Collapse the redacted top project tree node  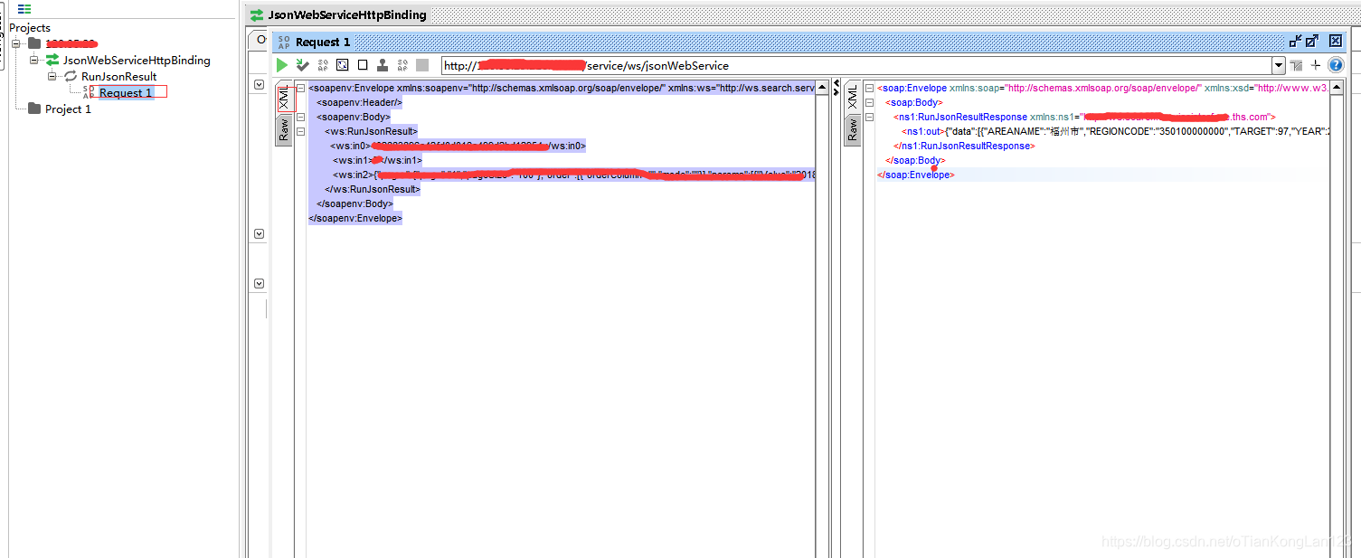(16, 43)
